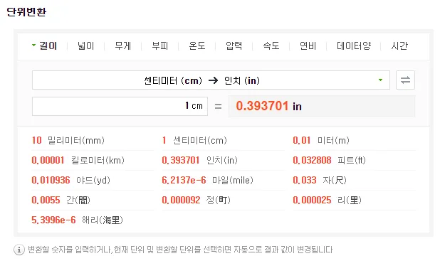
Task: Switch to the 무게 tab
Action: (123, 46)
